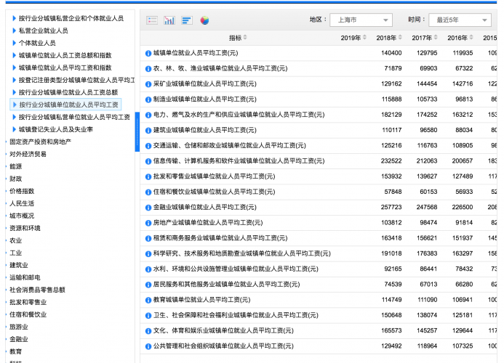Open the 时间 dropdown showing 最近5年
Viewport: 504px width, 363px height.
pos(458,20)
